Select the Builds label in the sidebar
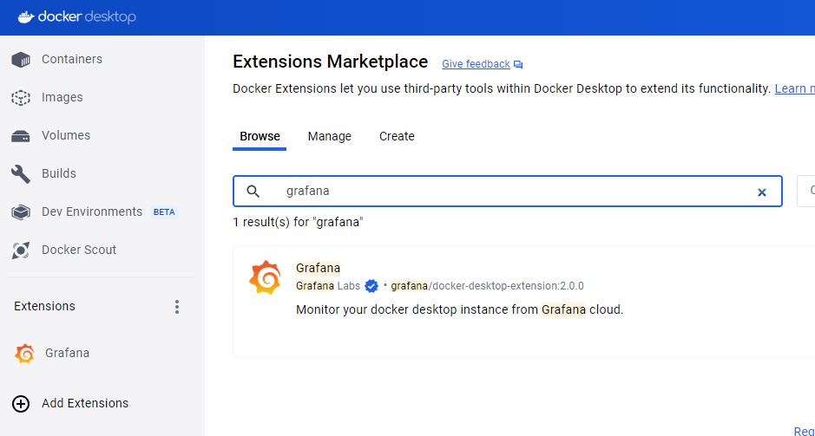 coord(59,173)
